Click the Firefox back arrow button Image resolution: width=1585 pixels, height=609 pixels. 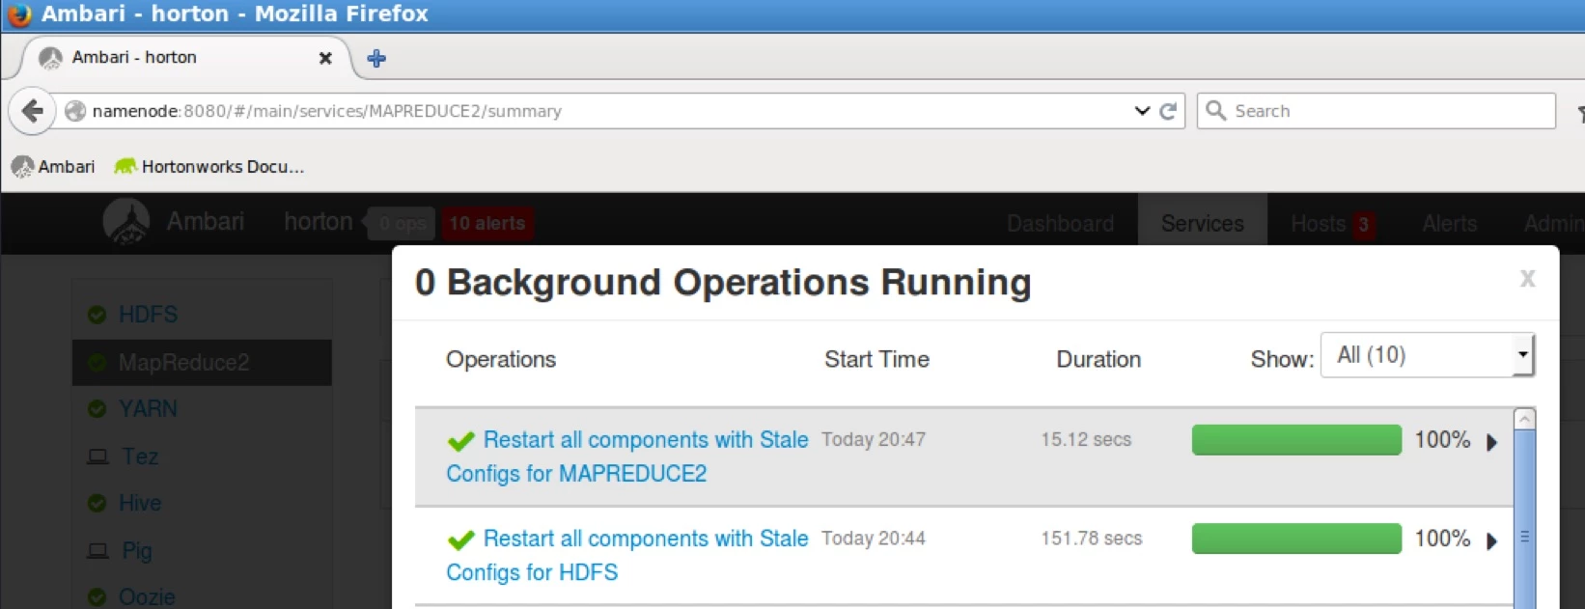(32, 111)
